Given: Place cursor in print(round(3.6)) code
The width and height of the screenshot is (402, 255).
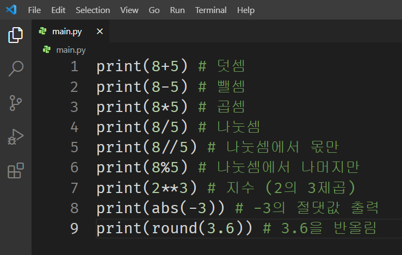Looking at the screenshot, I should point(174,228).
